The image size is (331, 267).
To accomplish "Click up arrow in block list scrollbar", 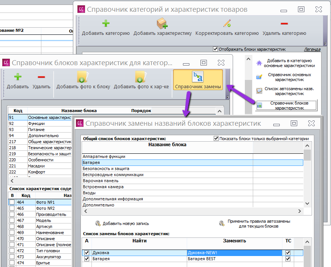I will pyautogui.click(x=219, y=111).
